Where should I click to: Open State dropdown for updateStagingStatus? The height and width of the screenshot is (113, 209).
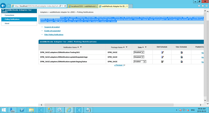click(140, 62)
